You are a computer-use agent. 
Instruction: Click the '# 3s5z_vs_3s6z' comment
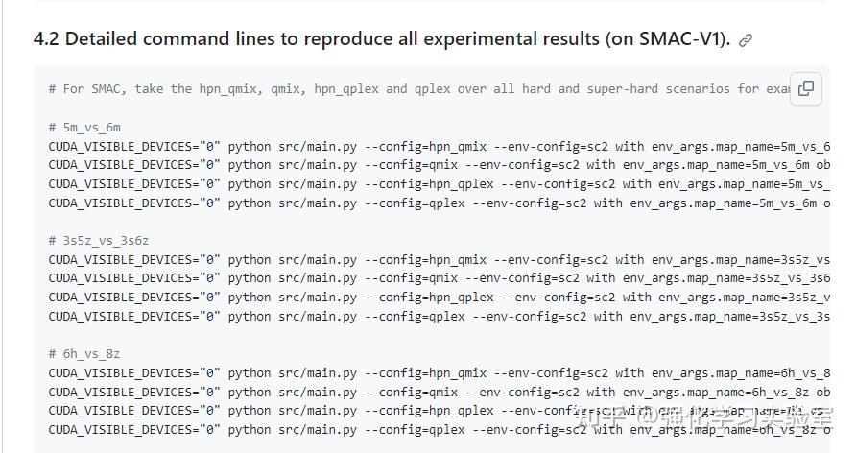99,240
